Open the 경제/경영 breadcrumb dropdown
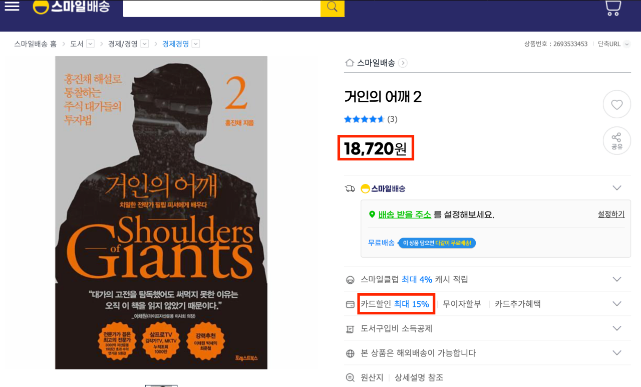Screen dimensions: 641x387 tap(144, 44)
